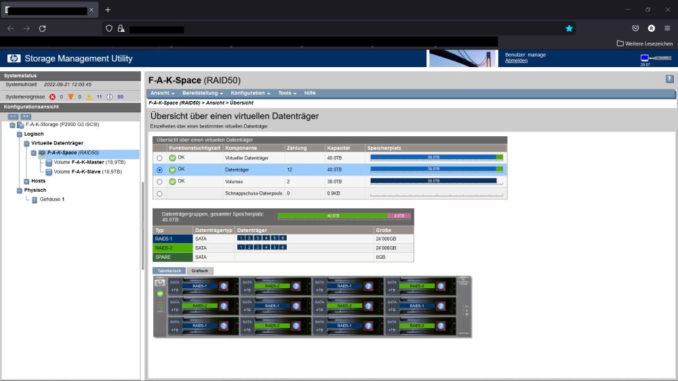The width and height of the screenshot is (678, 381).
Task: Click the green RAID5-2 type cell
Action: 173,248
